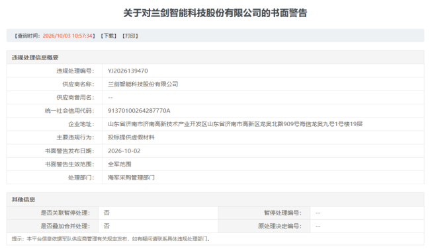Click the 下载 download link
430x249 pixels.
coord(108,36)
